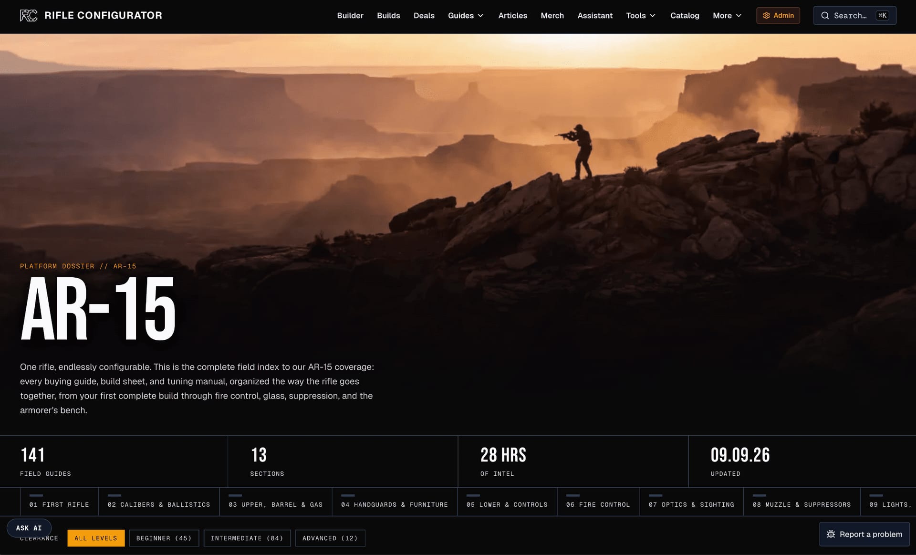This screenshot has height=555, width=916.
Task: Jump to 07 Optics & Sighting section
Action: [x=692, y=502]
